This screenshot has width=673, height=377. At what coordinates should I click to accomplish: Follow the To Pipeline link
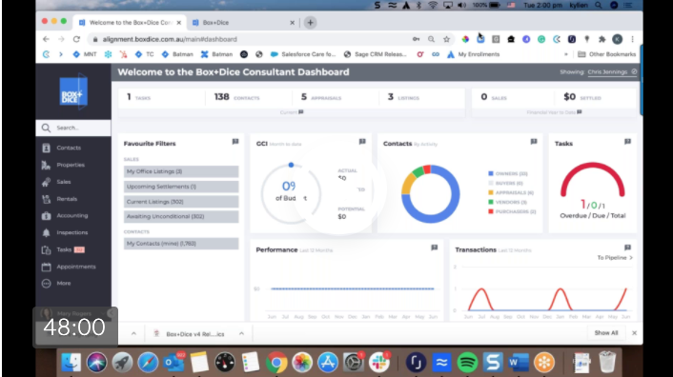point(615,258)
